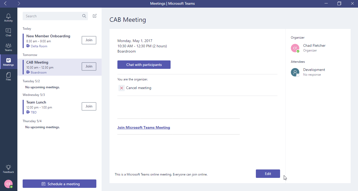The image size is (358, 191).
Task: Select the Team Lunch meeting entry
Action: point(59,107)
